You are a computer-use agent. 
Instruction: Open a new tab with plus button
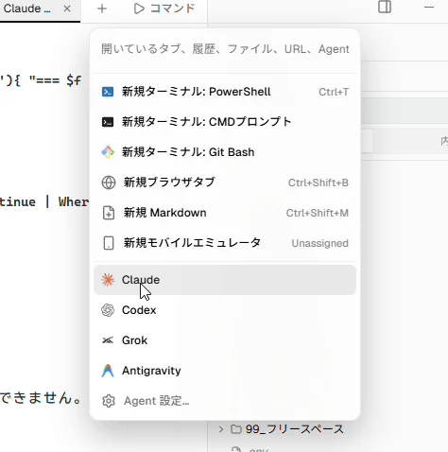pos(102,9)
